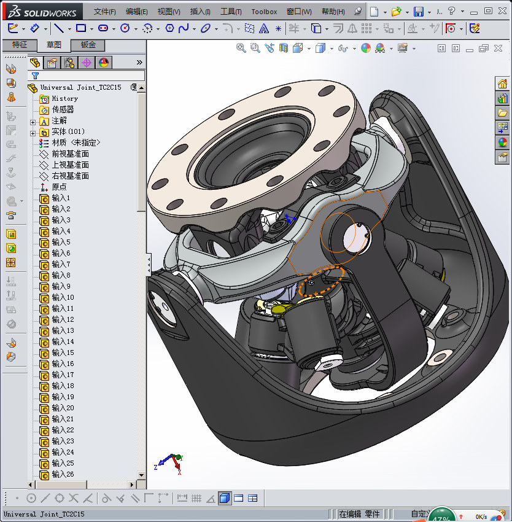Image resolution: width=512 pixels, height=522 pixels.
Task: Click the Save icon in toolbar
Action: pyautogui.click(x=418, y=12)
